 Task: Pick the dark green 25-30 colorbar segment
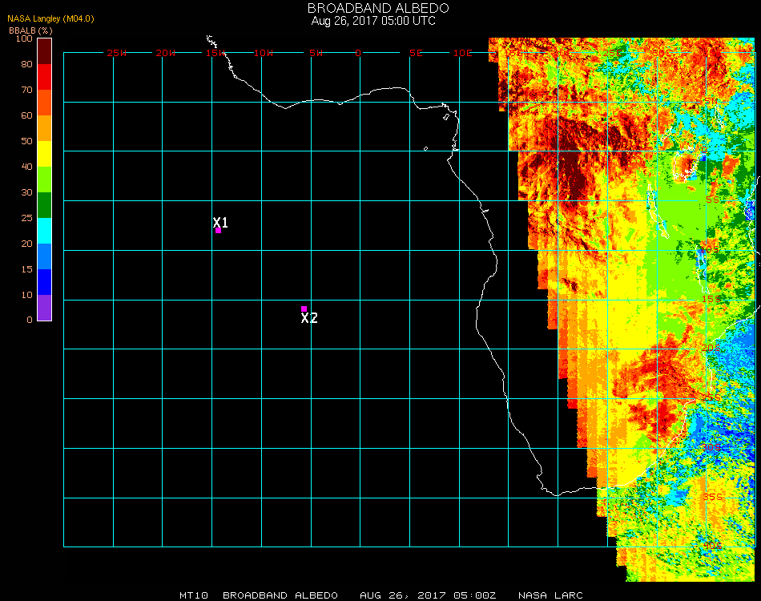(45, 205)
